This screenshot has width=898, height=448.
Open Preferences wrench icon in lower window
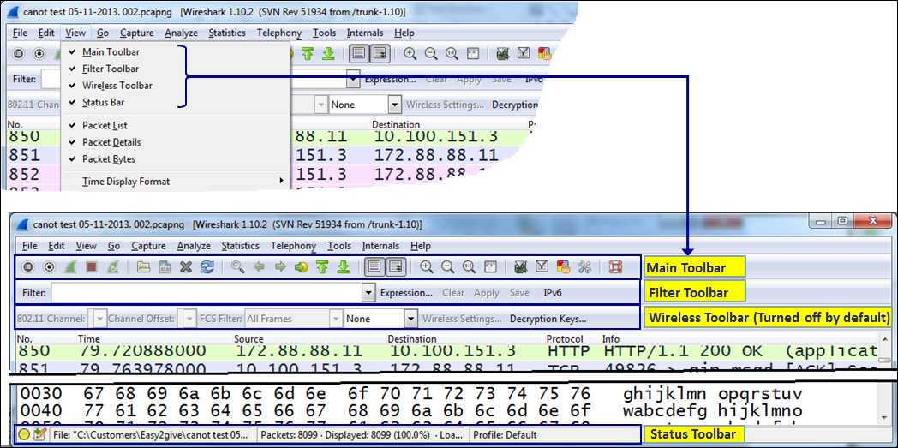584,266
